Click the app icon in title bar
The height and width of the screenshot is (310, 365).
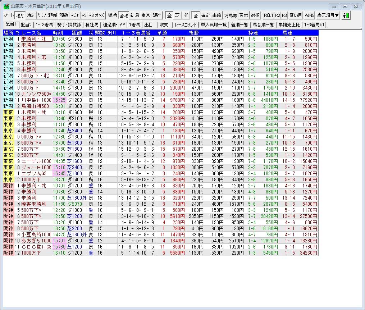click(6, 6)
